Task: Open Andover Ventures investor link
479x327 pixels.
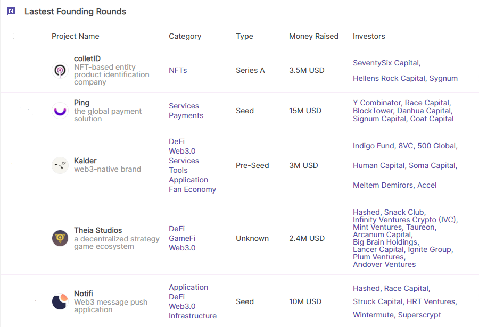Action: pos(384,264)
